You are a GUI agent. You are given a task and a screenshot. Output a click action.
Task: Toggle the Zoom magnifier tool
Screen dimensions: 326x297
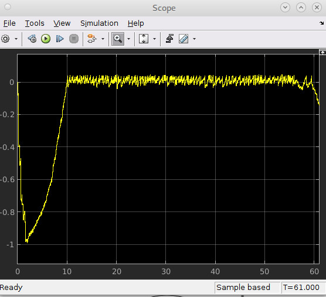[x=118, y=39]
